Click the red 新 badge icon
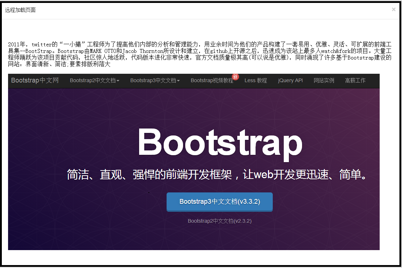The image size is (402, 268). 235,77
